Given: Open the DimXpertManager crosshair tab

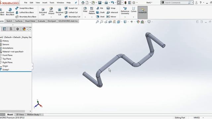Looking at the screenshot, I should click(18, 29).
